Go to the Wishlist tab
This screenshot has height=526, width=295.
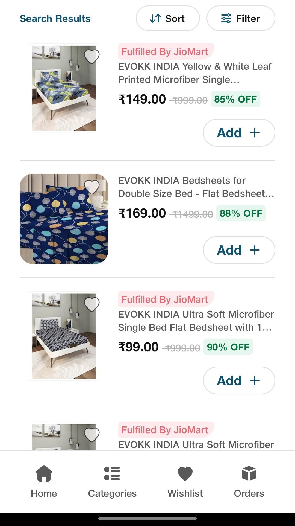click(x=185, y=481)
